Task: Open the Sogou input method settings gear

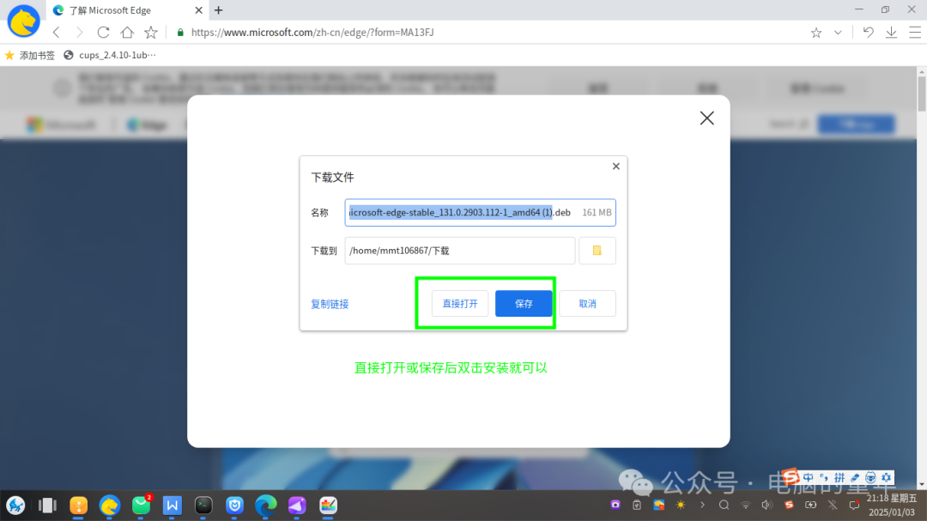Action: click(x=886, y=477)
